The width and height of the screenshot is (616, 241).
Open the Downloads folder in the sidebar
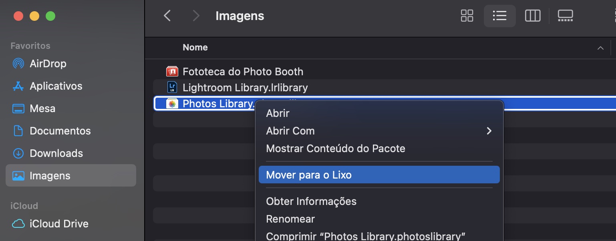point(56,153)
